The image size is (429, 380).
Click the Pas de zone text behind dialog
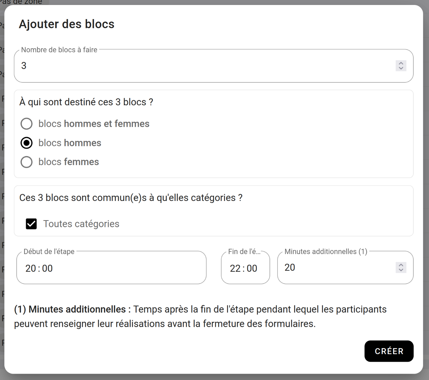[x=23, y=2]
